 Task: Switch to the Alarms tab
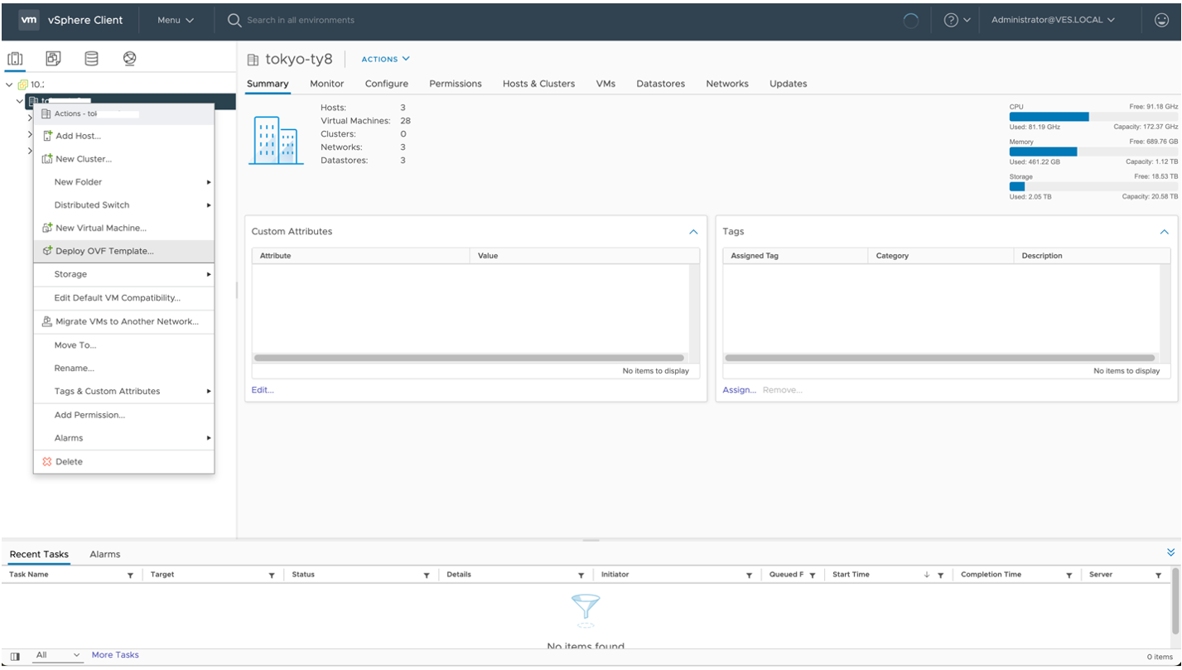[104, 554]
